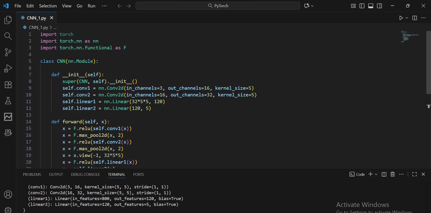Viewport: 431px width, 213px height.
Task: Close the terminal panel
Action: (423, 174)
